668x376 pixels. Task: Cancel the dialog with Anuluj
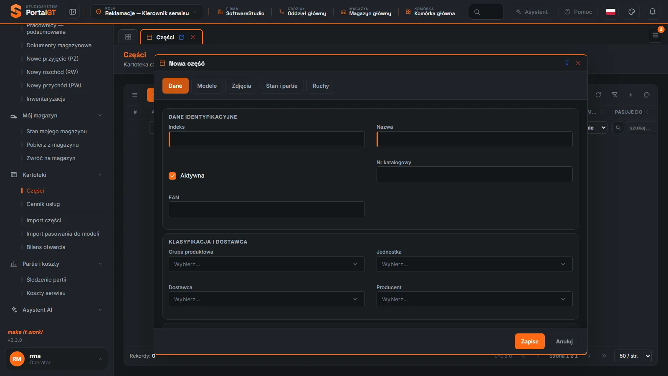[564, 341]
